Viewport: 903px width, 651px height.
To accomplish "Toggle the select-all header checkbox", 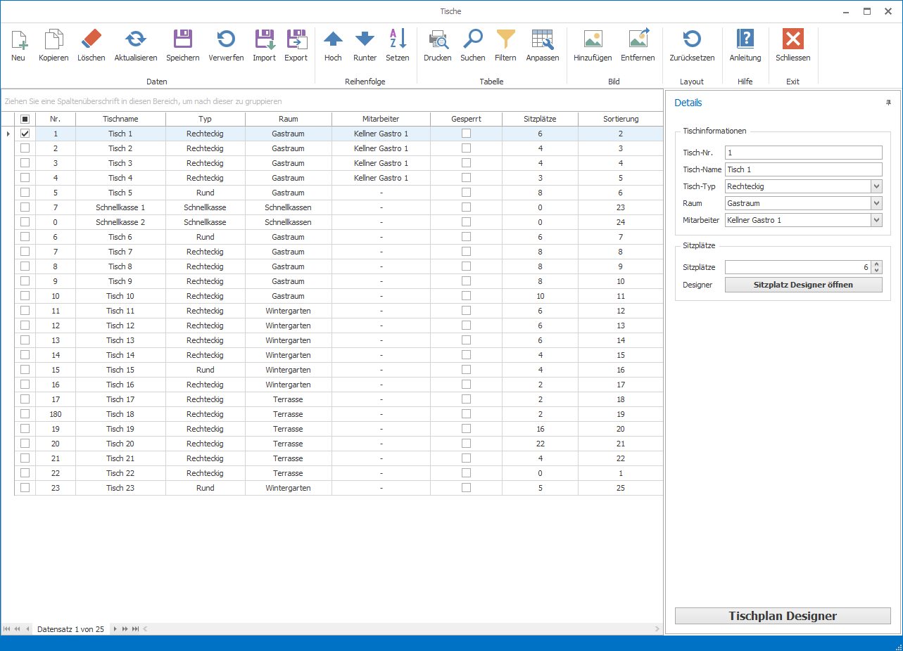I will 25,119.
